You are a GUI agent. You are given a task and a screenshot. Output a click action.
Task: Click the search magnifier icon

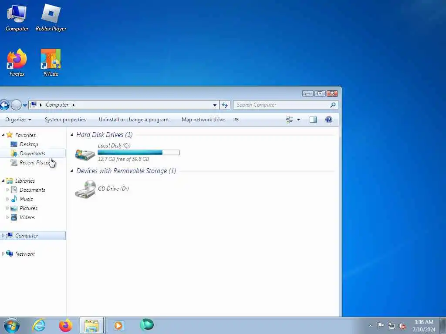click(x=333, y=105)
